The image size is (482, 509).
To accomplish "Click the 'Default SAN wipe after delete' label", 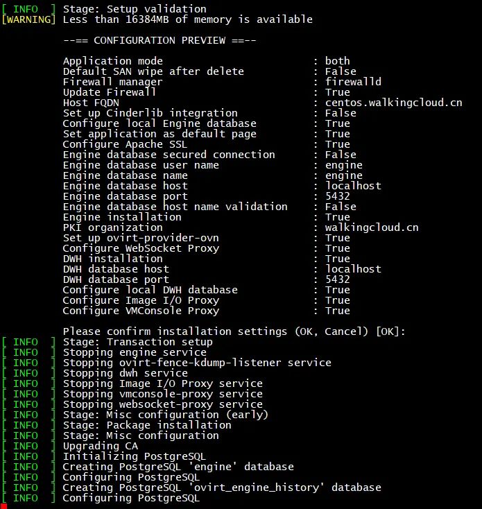I will click(153, 71).
